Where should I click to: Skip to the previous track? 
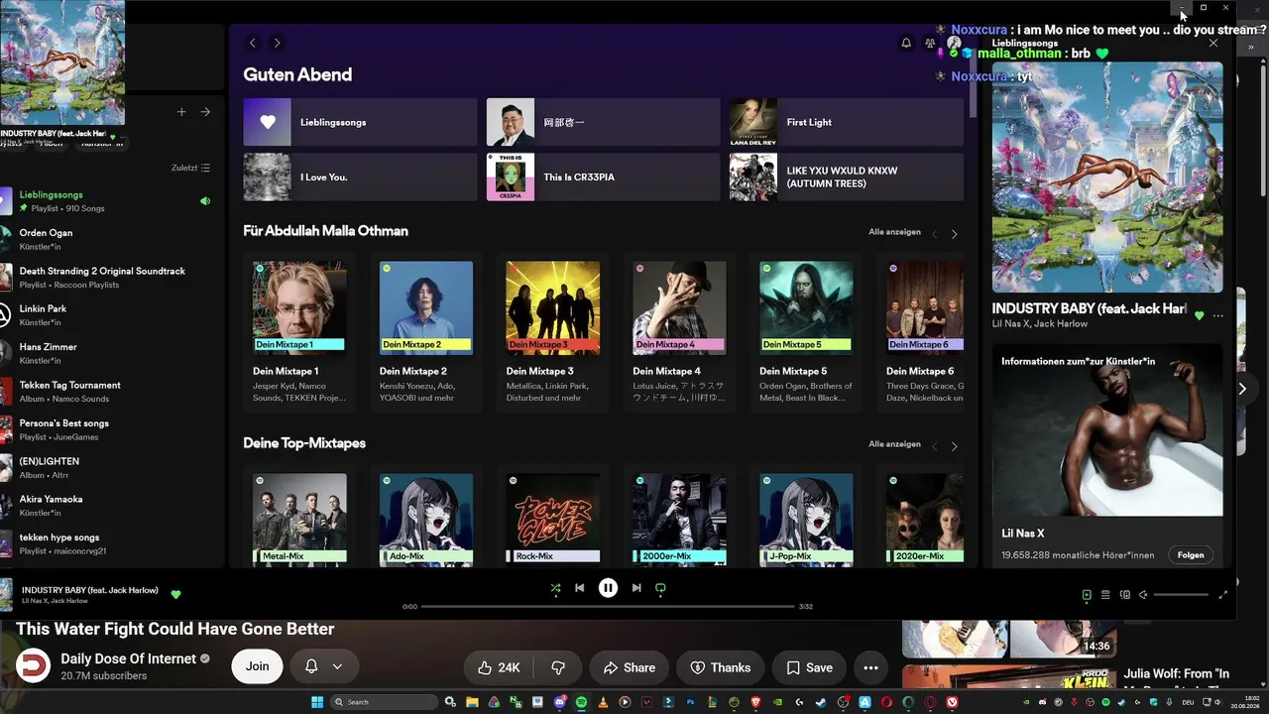(x=580, y=588)
